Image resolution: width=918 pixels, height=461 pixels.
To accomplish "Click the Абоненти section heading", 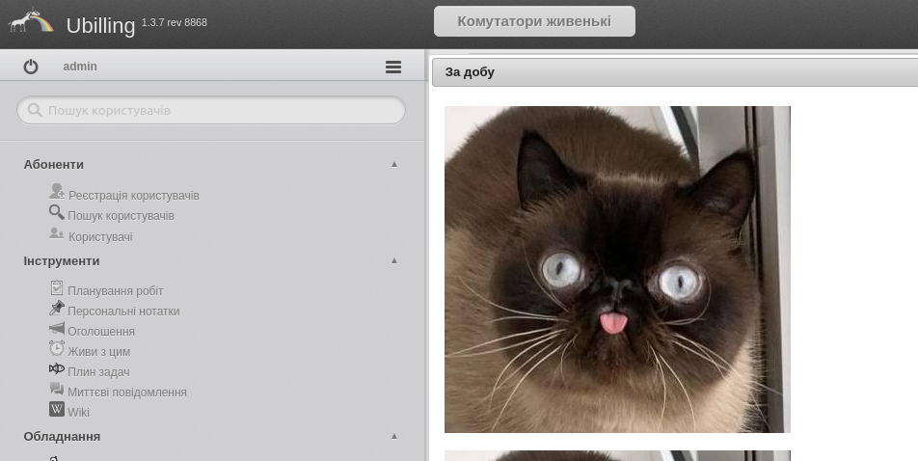I will coord(54,165).
